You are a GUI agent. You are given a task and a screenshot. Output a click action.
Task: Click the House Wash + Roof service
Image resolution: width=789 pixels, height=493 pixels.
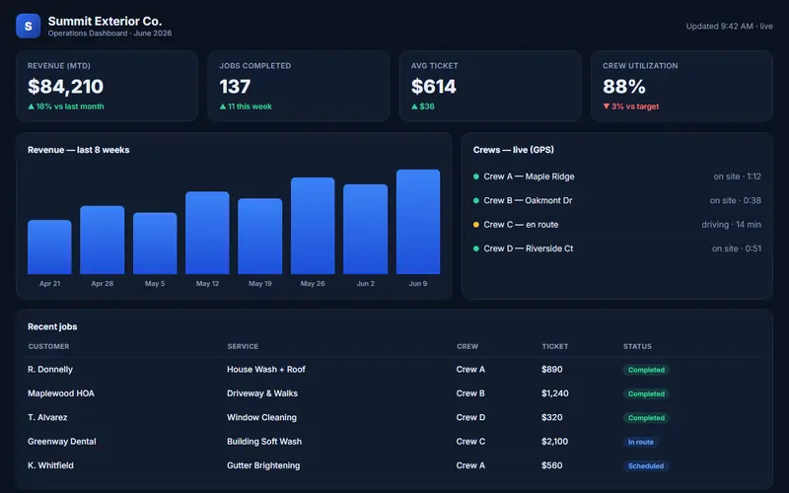(266, 370)
